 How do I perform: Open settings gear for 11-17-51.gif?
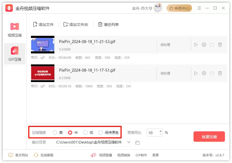tap(204, 73)
